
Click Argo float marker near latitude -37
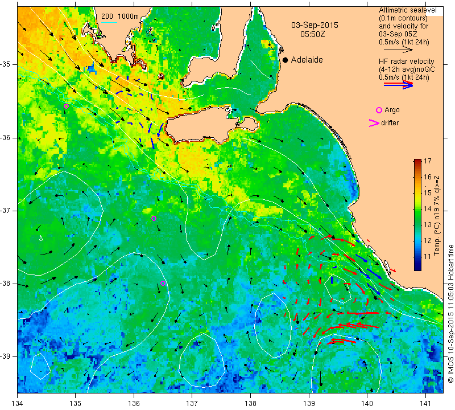(x=154, y=219)
